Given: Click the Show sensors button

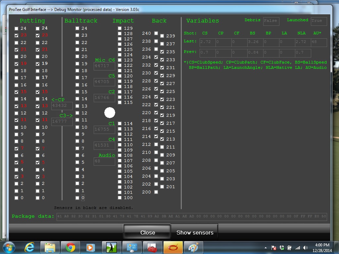Looking at the screenshot, I should [195, 233].
